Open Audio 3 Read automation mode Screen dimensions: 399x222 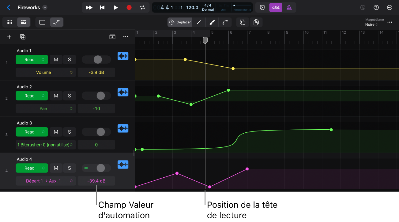[x=32, y=132]
